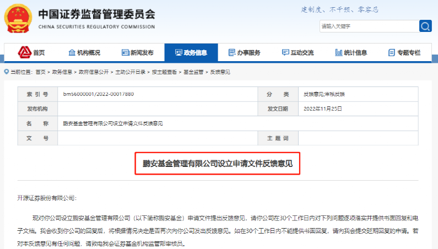This screenshot has height=249, width=438.
Task: Click the salutation 开源证券股份有限公司:
Action: click(x=47, y=198)
